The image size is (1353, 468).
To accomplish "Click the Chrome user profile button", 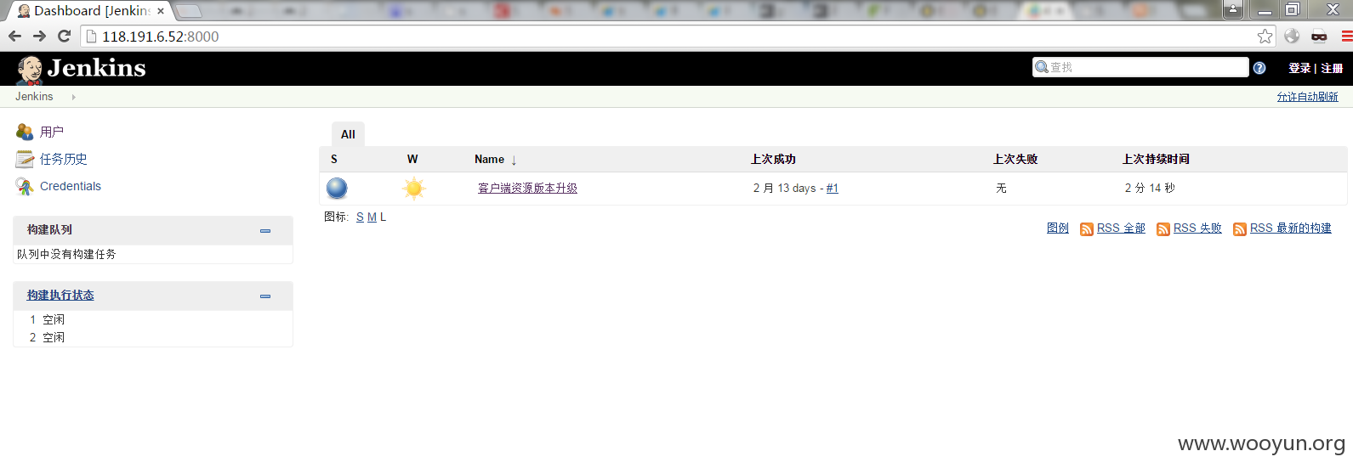I will (1233, 10).
